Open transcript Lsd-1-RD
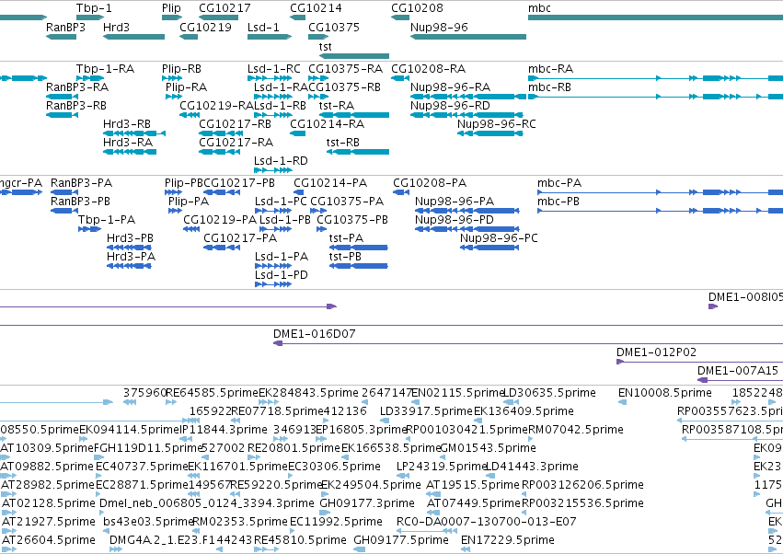 281,161
